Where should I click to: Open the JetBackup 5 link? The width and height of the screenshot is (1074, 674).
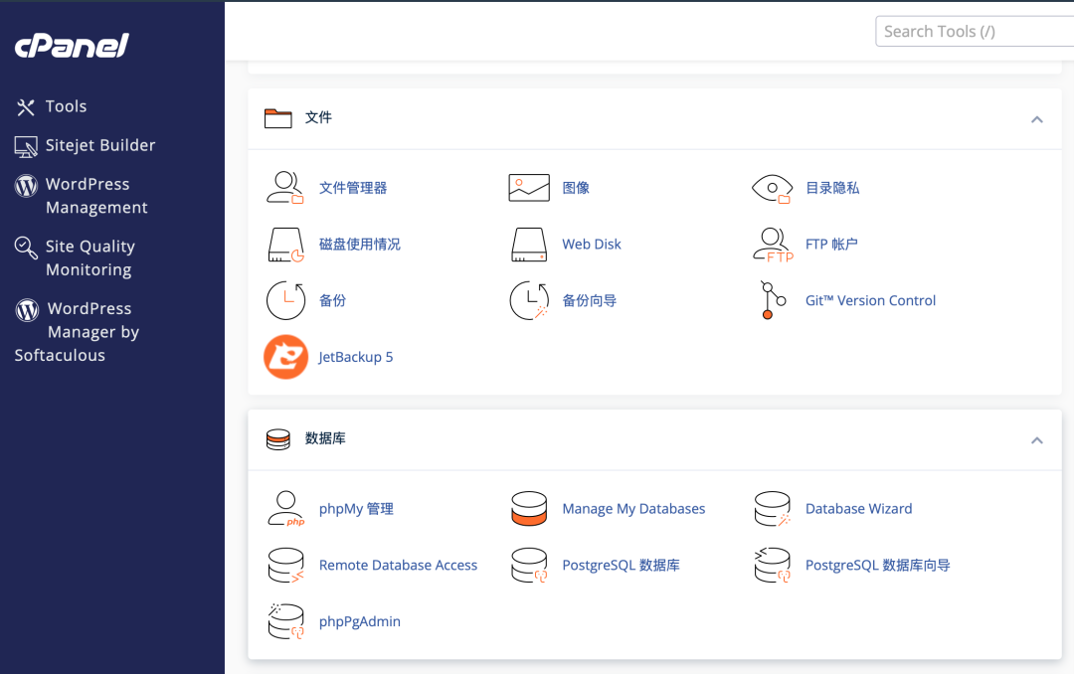tap(355, 357)
